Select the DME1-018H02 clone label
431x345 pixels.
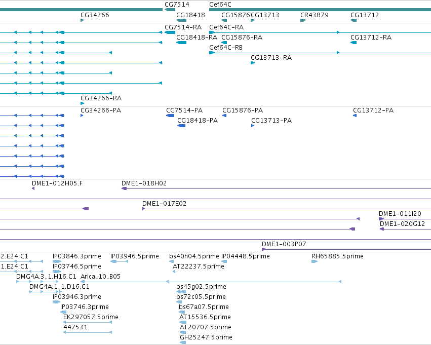click(x=144, y=183)
